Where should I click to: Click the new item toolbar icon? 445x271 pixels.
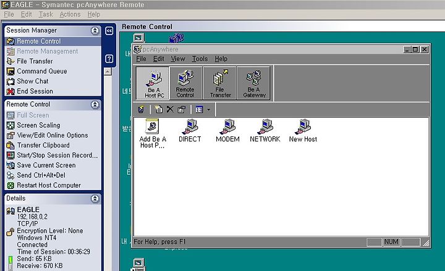pyautogui.click(x=158, y=109)
